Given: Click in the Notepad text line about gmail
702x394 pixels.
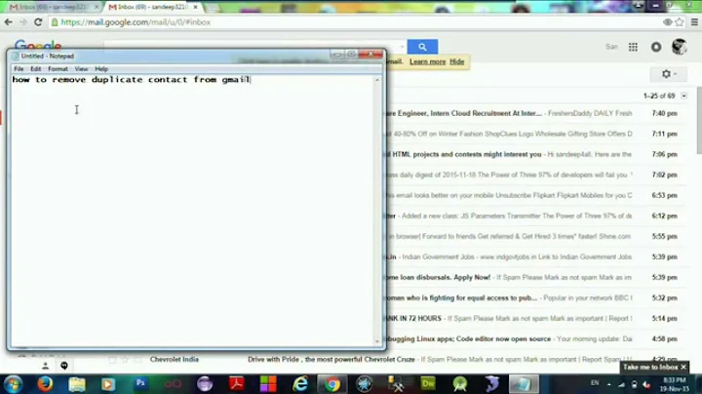Looking at the screenshot, I should [x=132, y=80].
